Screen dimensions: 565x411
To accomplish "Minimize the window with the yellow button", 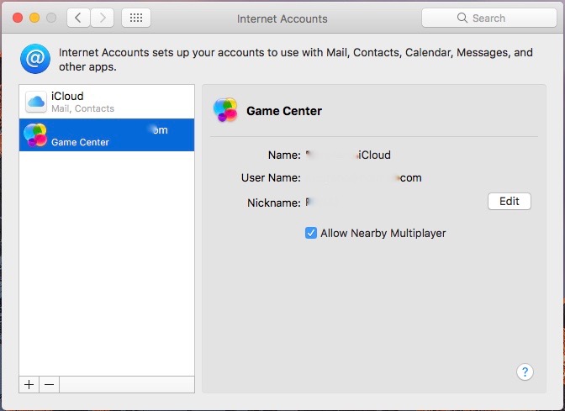I will point(34,18).
